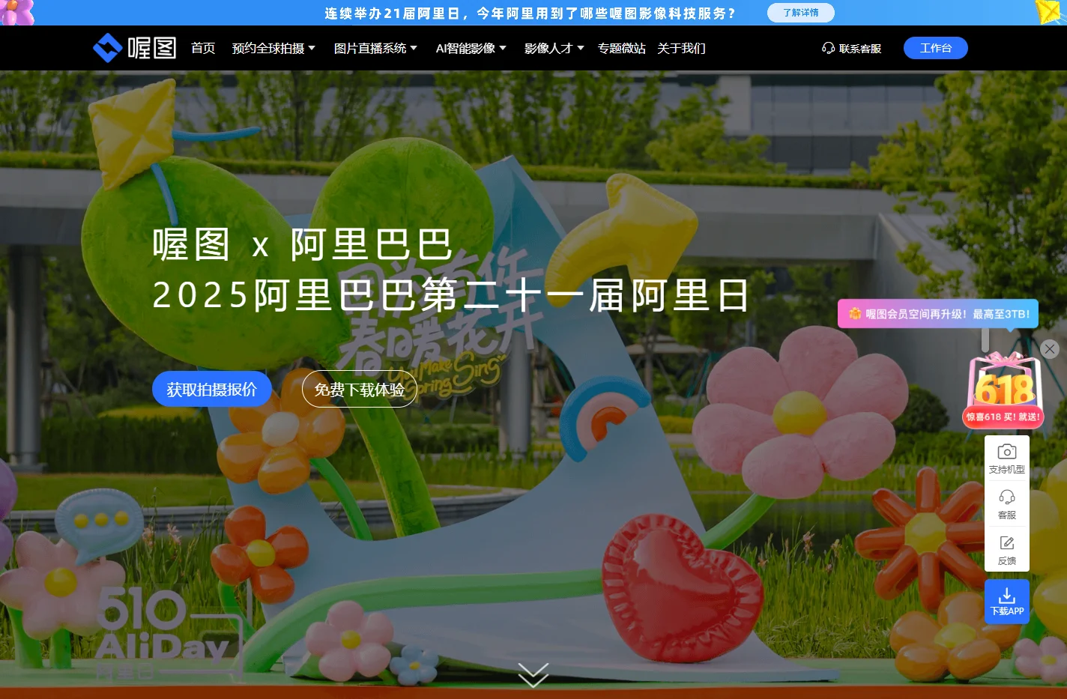Open the 首页 menu item
This screenshot has width=1067, height=699.
pos(203,48)
